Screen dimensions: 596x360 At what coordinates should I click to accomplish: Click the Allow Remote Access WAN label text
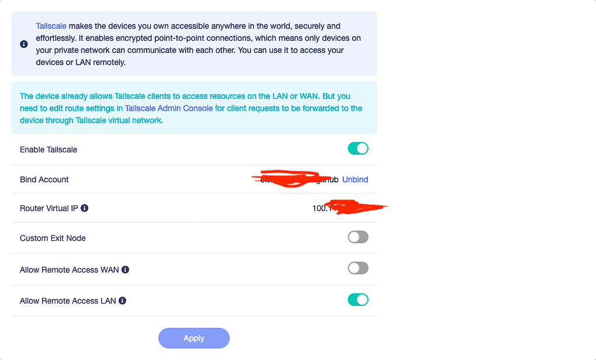(69, 270)
